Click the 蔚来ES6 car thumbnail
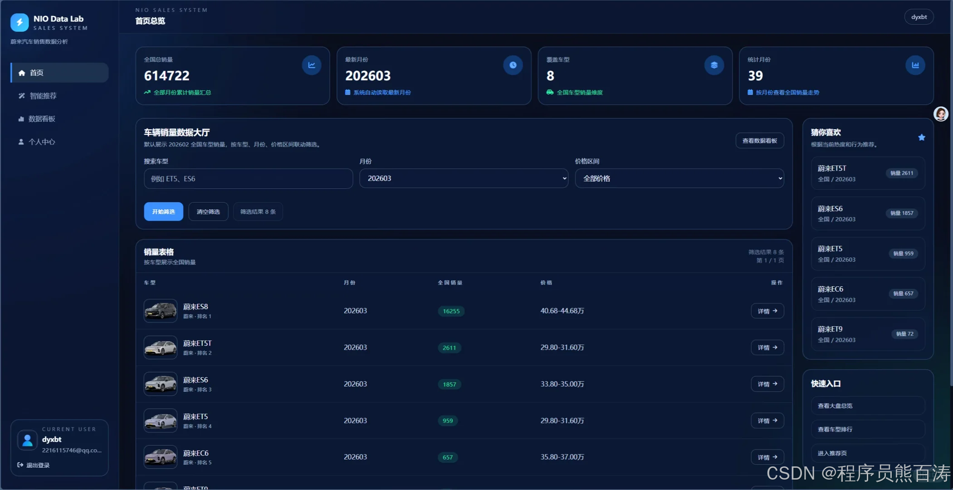 click(160, 384)
